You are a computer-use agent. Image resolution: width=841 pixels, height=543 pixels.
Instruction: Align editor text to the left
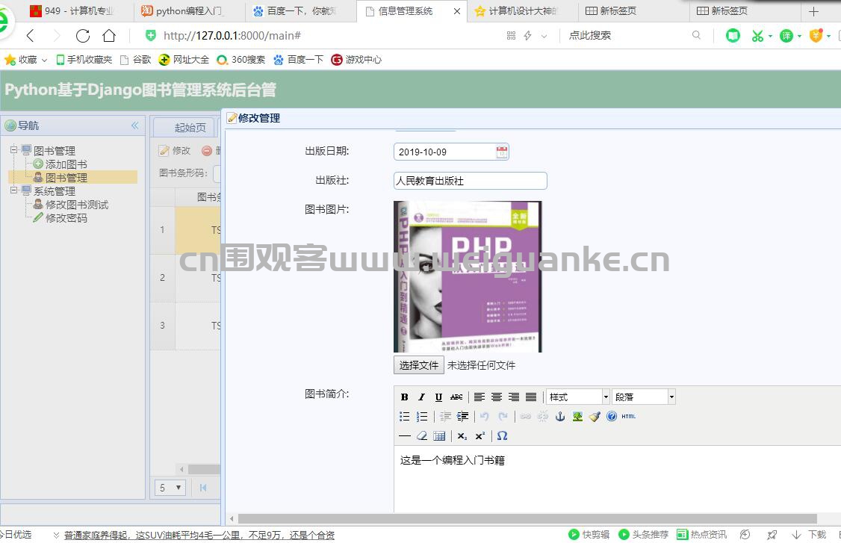click(480, 397)
